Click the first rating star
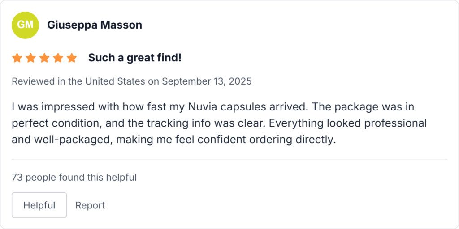 [x=17, y=58]
